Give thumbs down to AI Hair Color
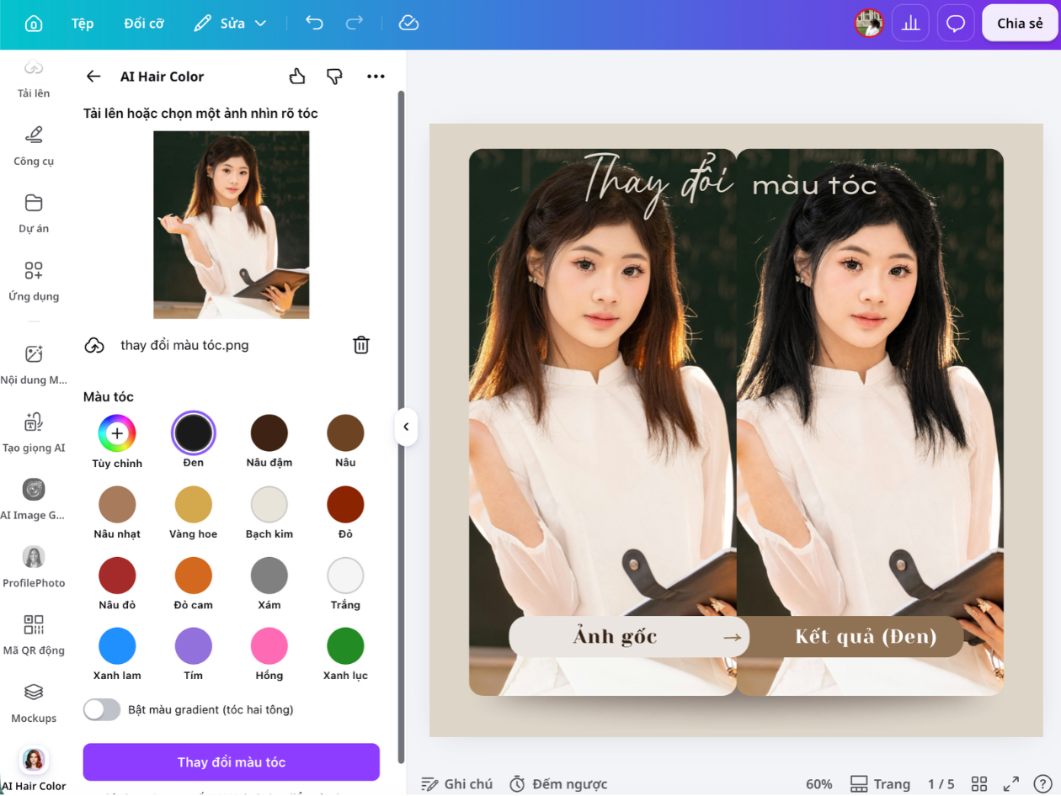 point(334,77)
